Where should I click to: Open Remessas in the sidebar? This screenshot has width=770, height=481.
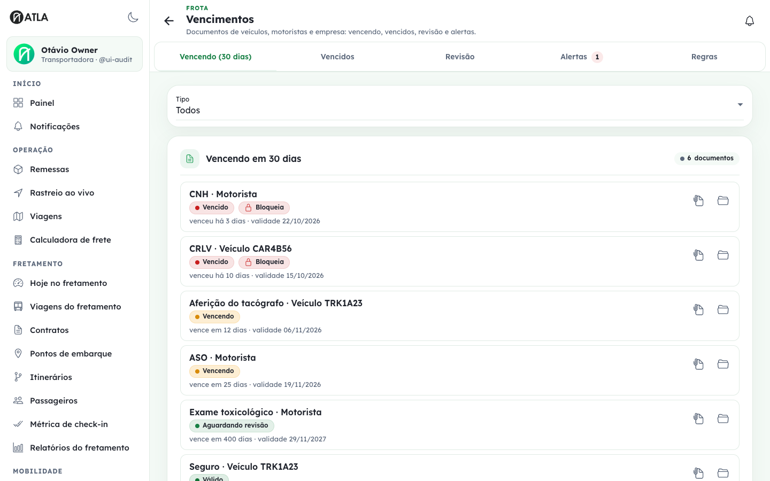click(74, 169)
